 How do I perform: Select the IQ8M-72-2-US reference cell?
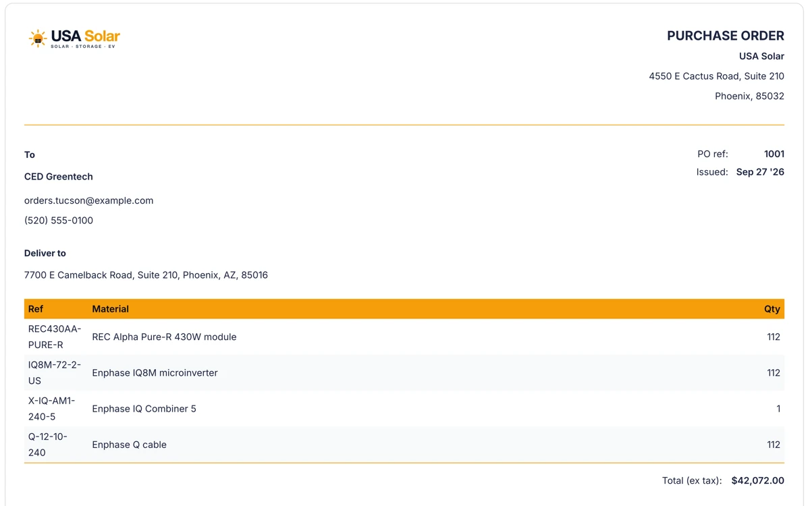[55, 372]
